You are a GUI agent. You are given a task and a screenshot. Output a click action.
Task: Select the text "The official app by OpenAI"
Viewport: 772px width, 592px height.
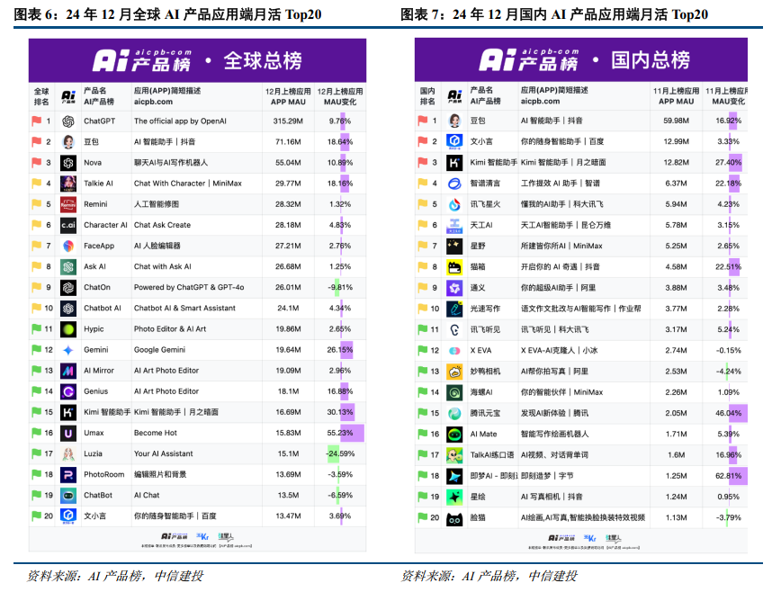[180, 121]
